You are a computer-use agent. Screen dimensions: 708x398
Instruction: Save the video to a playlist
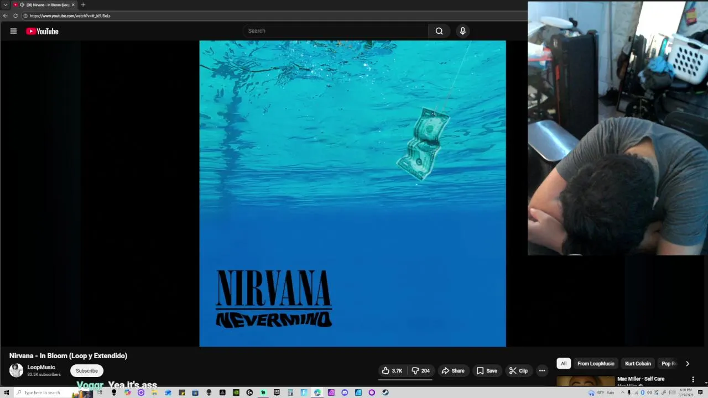coord(487,370)
